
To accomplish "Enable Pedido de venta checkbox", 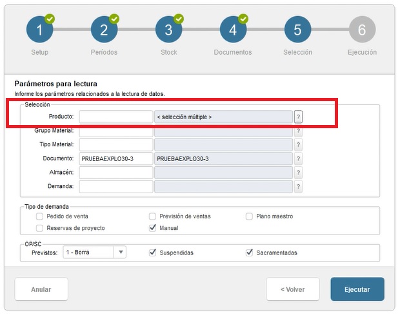I will 39,216.
